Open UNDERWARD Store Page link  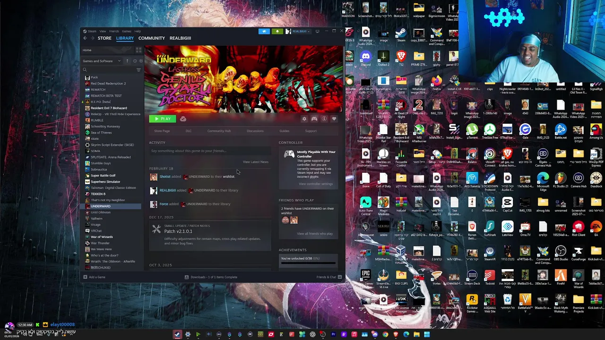click(162, 131)
